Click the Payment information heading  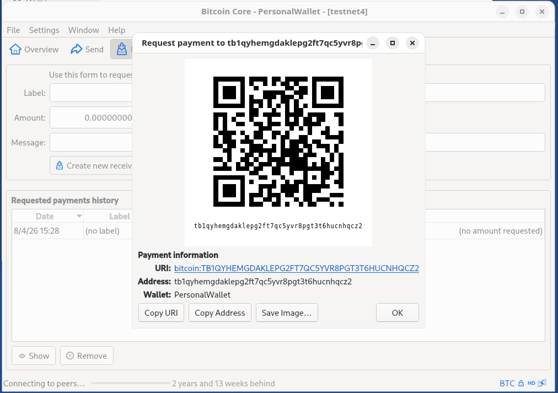tap(178, 255)
